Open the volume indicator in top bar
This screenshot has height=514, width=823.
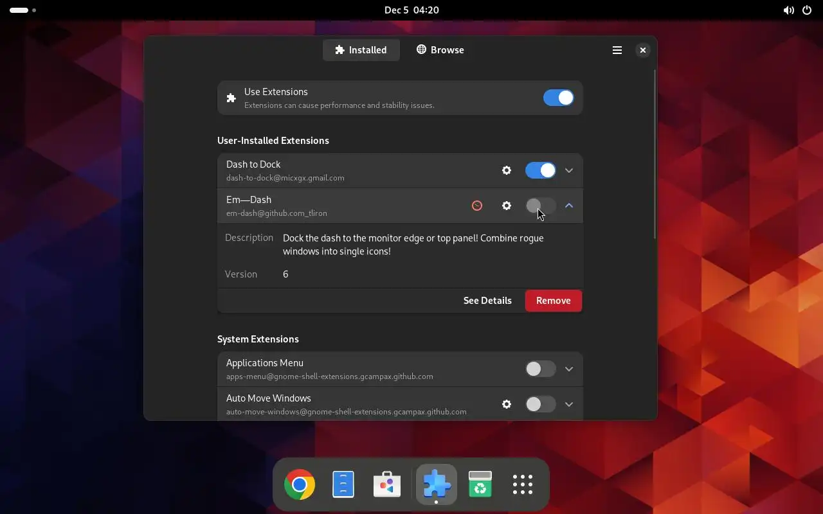[788, 10]
